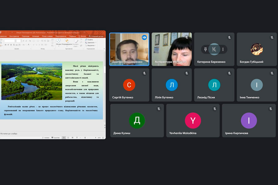278x185 pixels.
Task: Toggle the Примітки comments pane in status bar
Action: tap(56, 138)
